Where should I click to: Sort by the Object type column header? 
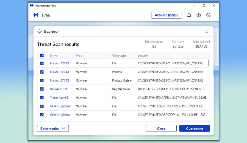click(119, 56)
